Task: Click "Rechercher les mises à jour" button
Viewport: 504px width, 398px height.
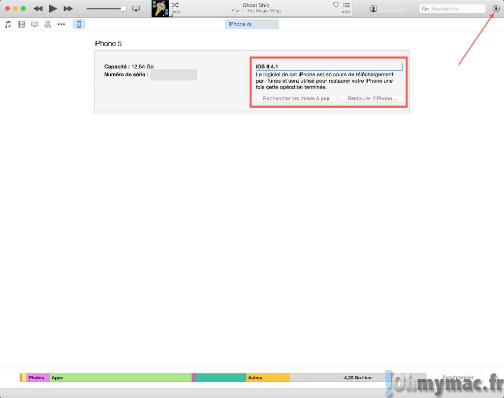Action: pyautogui.click(x=296, y=98)
